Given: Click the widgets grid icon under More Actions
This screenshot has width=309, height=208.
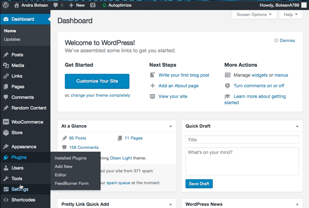Looking at the screenshot, I should pyautogui.click(x=228, y=75).
